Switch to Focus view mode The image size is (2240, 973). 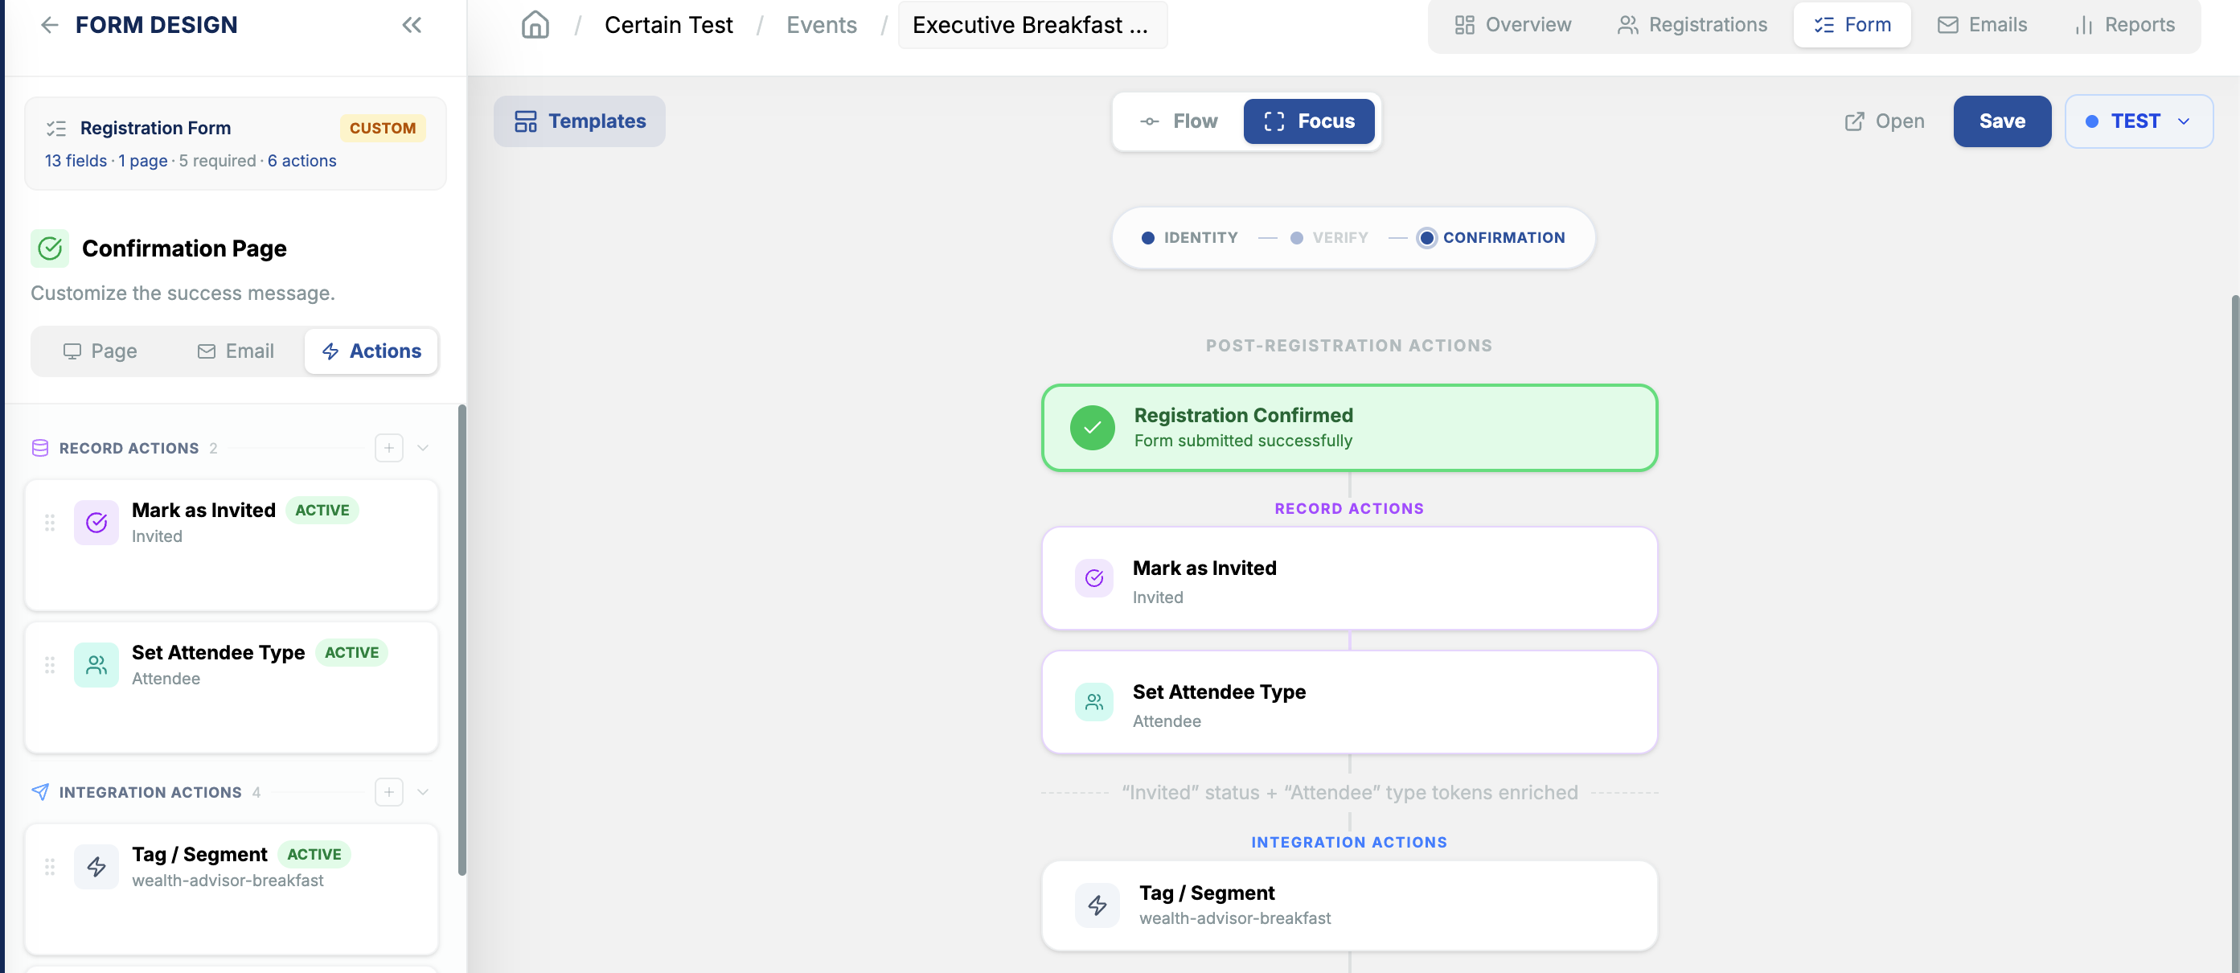(x=1309, y=121)
